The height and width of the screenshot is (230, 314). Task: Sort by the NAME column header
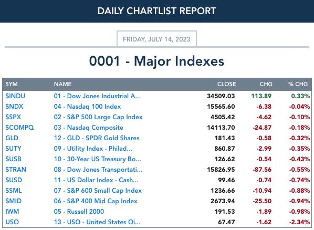click(x=62, y=84)
